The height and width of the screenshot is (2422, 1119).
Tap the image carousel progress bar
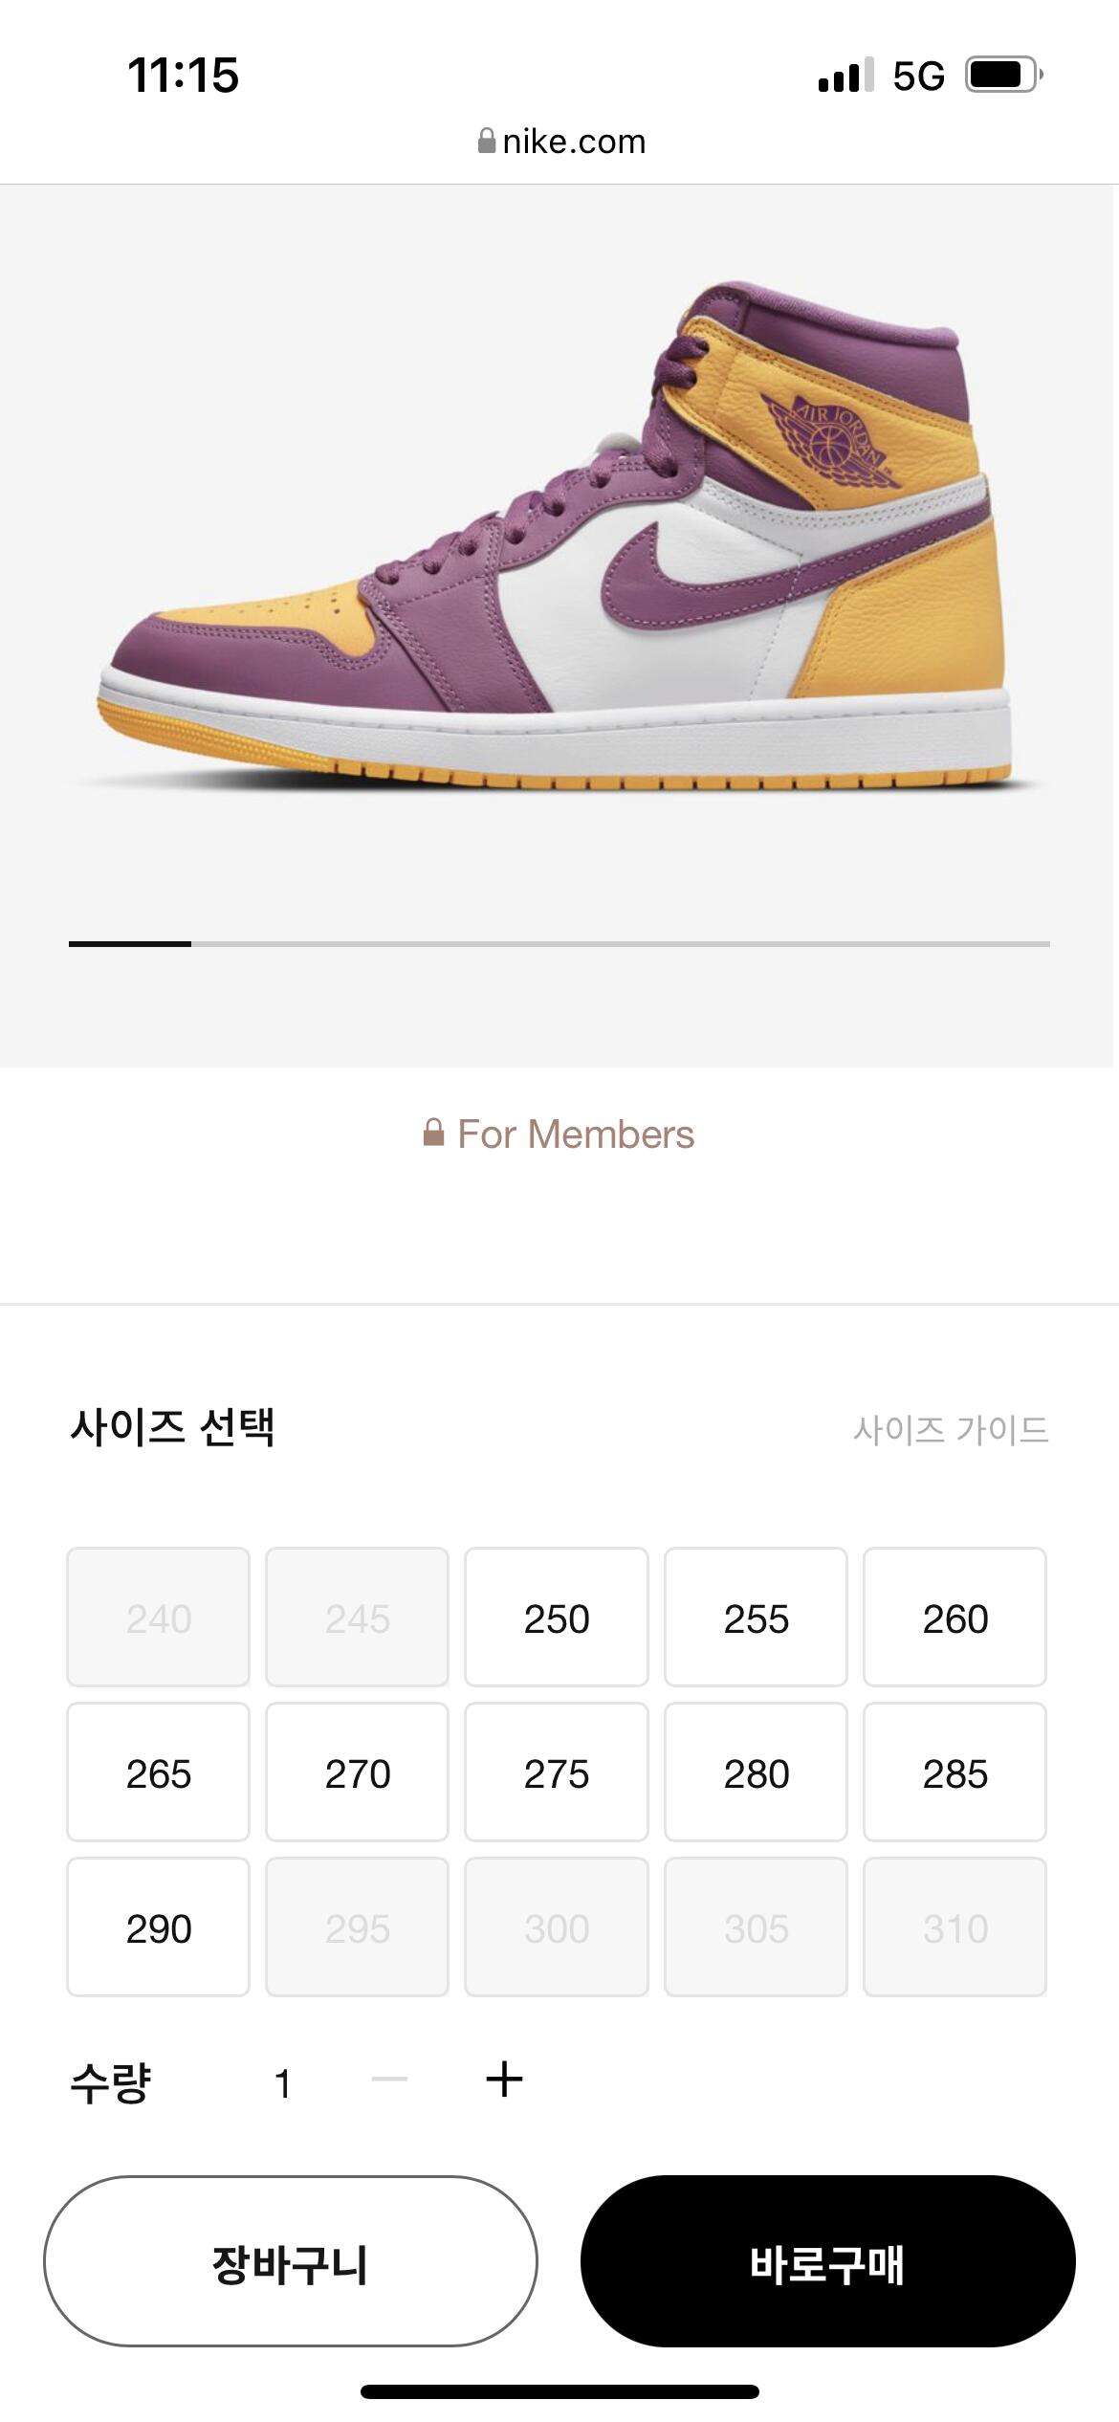coord(559,944)
